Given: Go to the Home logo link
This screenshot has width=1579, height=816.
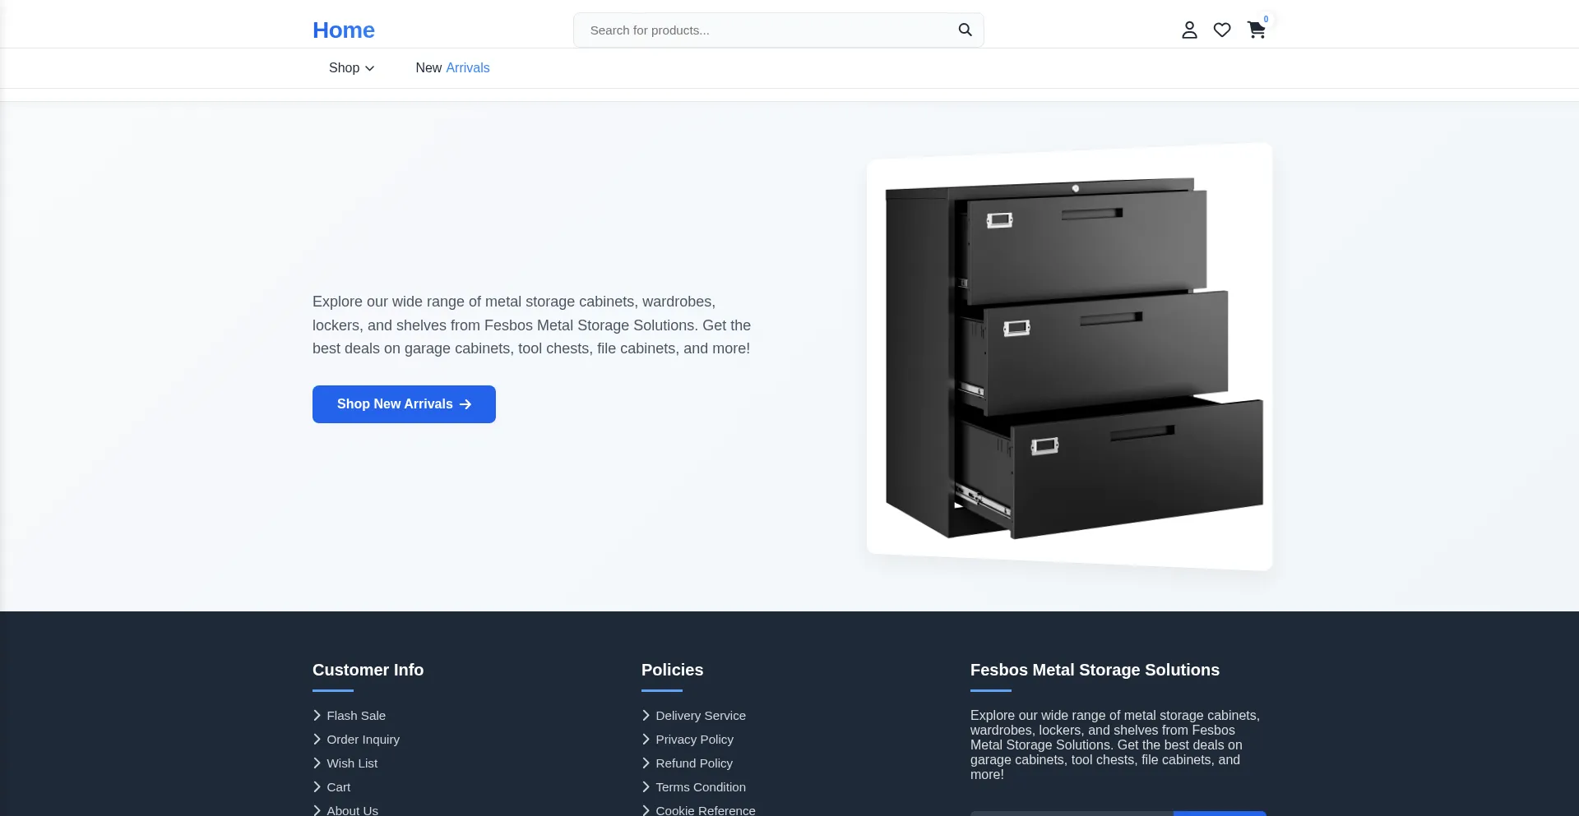Looking at the screenshot, I should pyautogui.click(x=343, y=30).
